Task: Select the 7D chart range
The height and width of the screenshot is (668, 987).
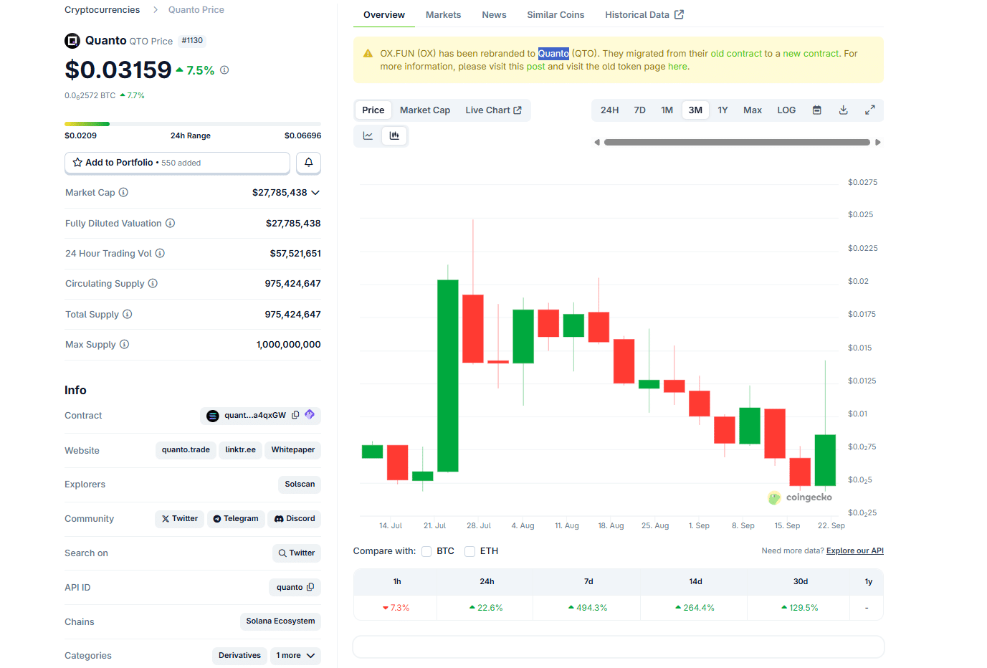Action: coord(639,110)
